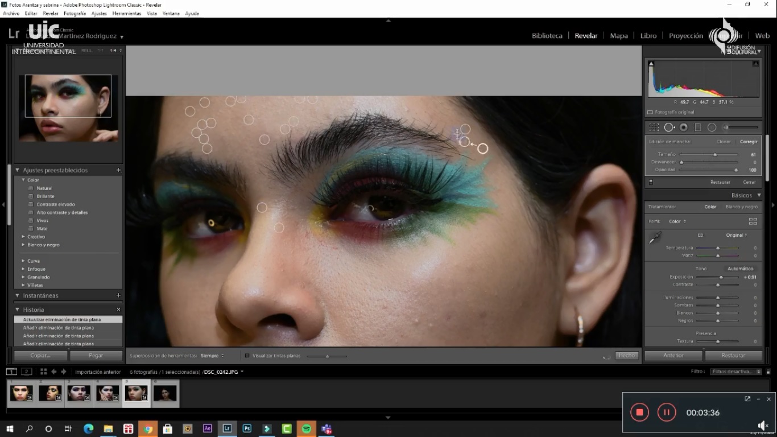
Task: Select the Spot Removal tool
Action: [669, 127]
